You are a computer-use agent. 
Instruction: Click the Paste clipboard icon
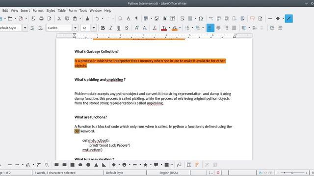pos(75,19)
